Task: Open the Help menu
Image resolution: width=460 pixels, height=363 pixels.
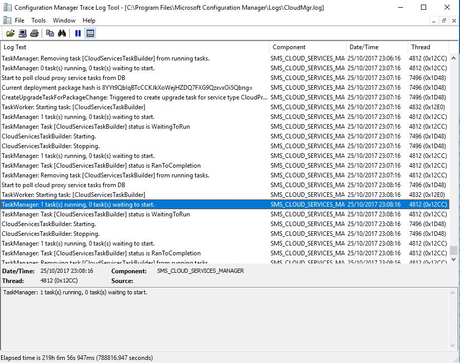Action: coord(89,21)
